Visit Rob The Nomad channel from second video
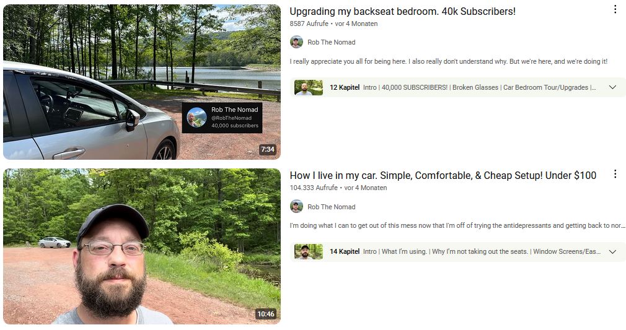626x330 pixels. (332, 207)
